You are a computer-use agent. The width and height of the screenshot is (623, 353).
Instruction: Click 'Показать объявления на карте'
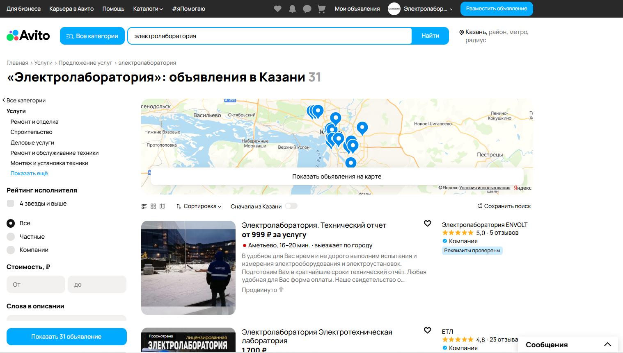point(337,176)
